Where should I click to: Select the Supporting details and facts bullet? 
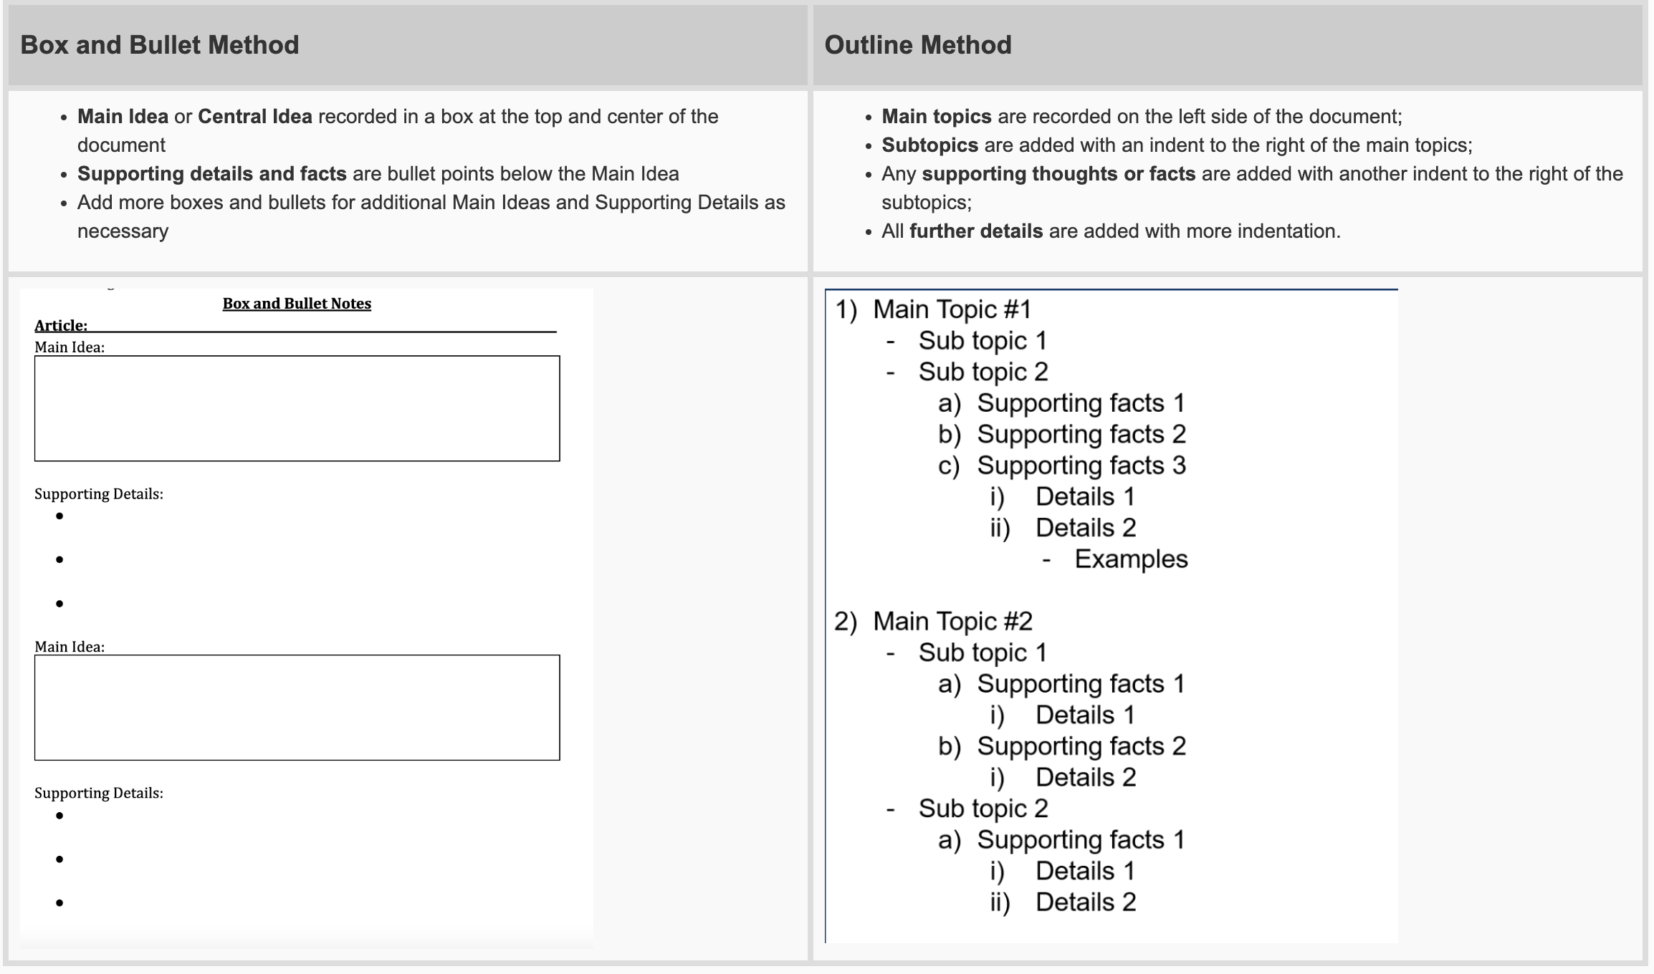point(211,173)
